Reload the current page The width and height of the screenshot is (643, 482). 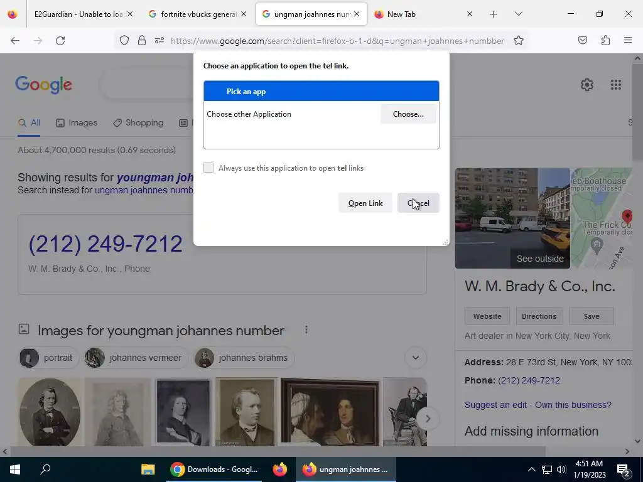pyautogui.click(x=60, y=41)
